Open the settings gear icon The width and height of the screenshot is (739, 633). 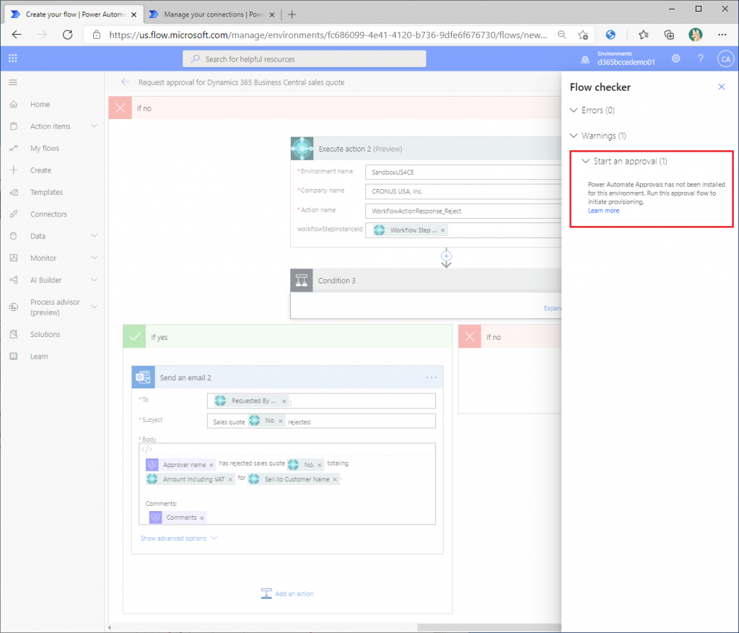[675, 58]
